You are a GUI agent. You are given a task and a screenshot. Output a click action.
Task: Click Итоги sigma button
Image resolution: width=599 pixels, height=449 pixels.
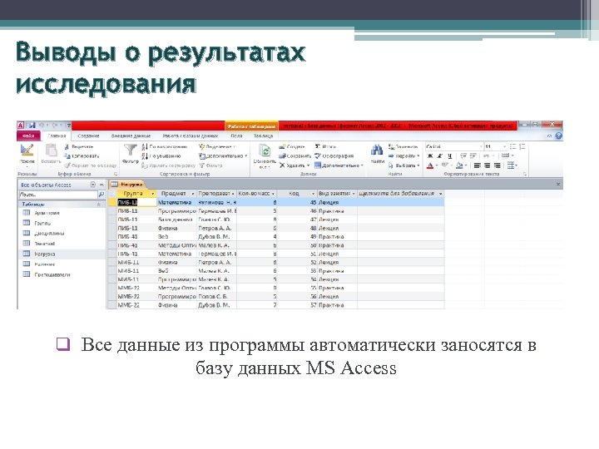pyautogui.click(x=325, y=146)
